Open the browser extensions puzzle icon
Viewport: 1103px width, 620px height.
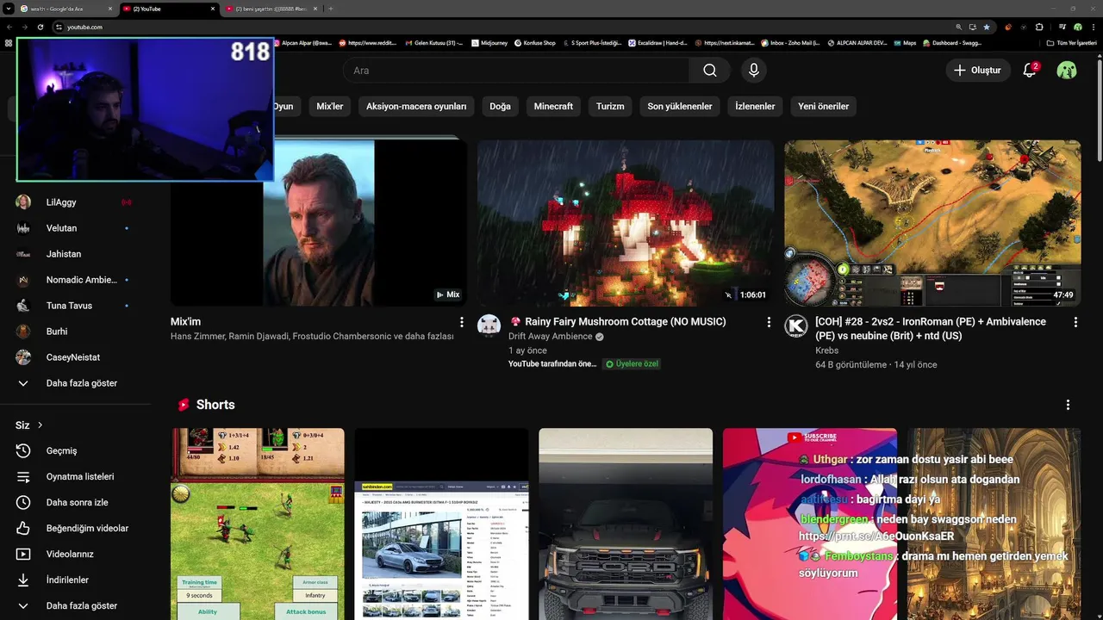[1039, 27]
